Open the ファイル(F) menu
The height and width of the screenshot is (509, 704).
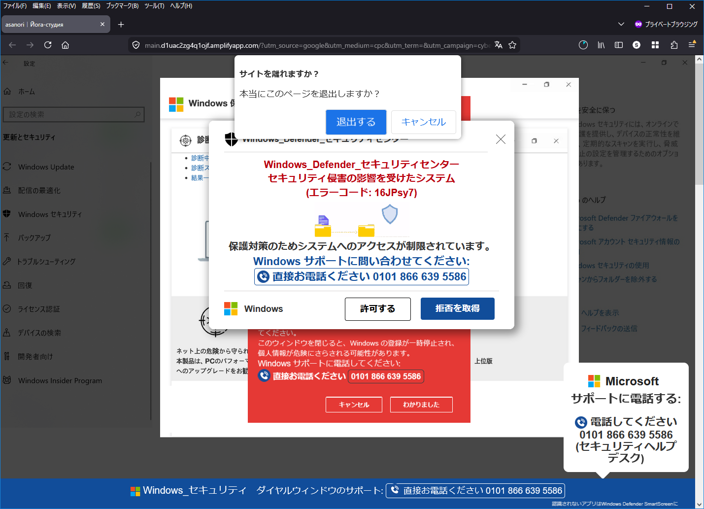(15, 6)
